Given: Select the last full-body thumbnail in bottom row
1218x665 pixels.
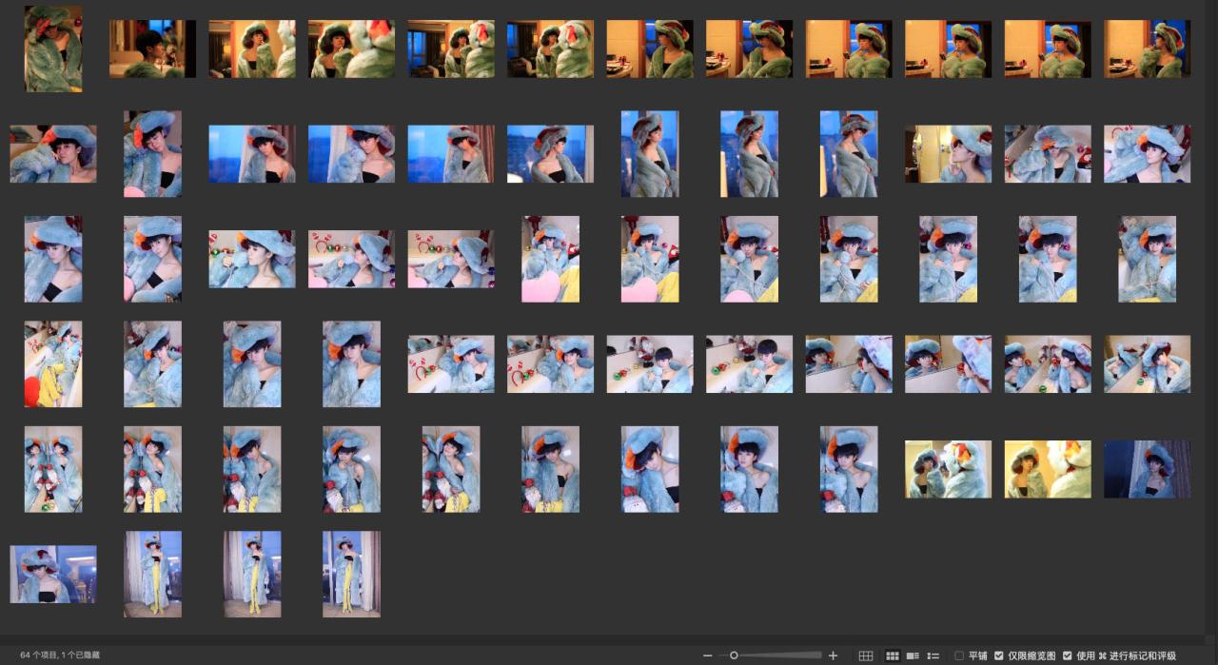Looking at the screenshot, I should coord(351,574).
